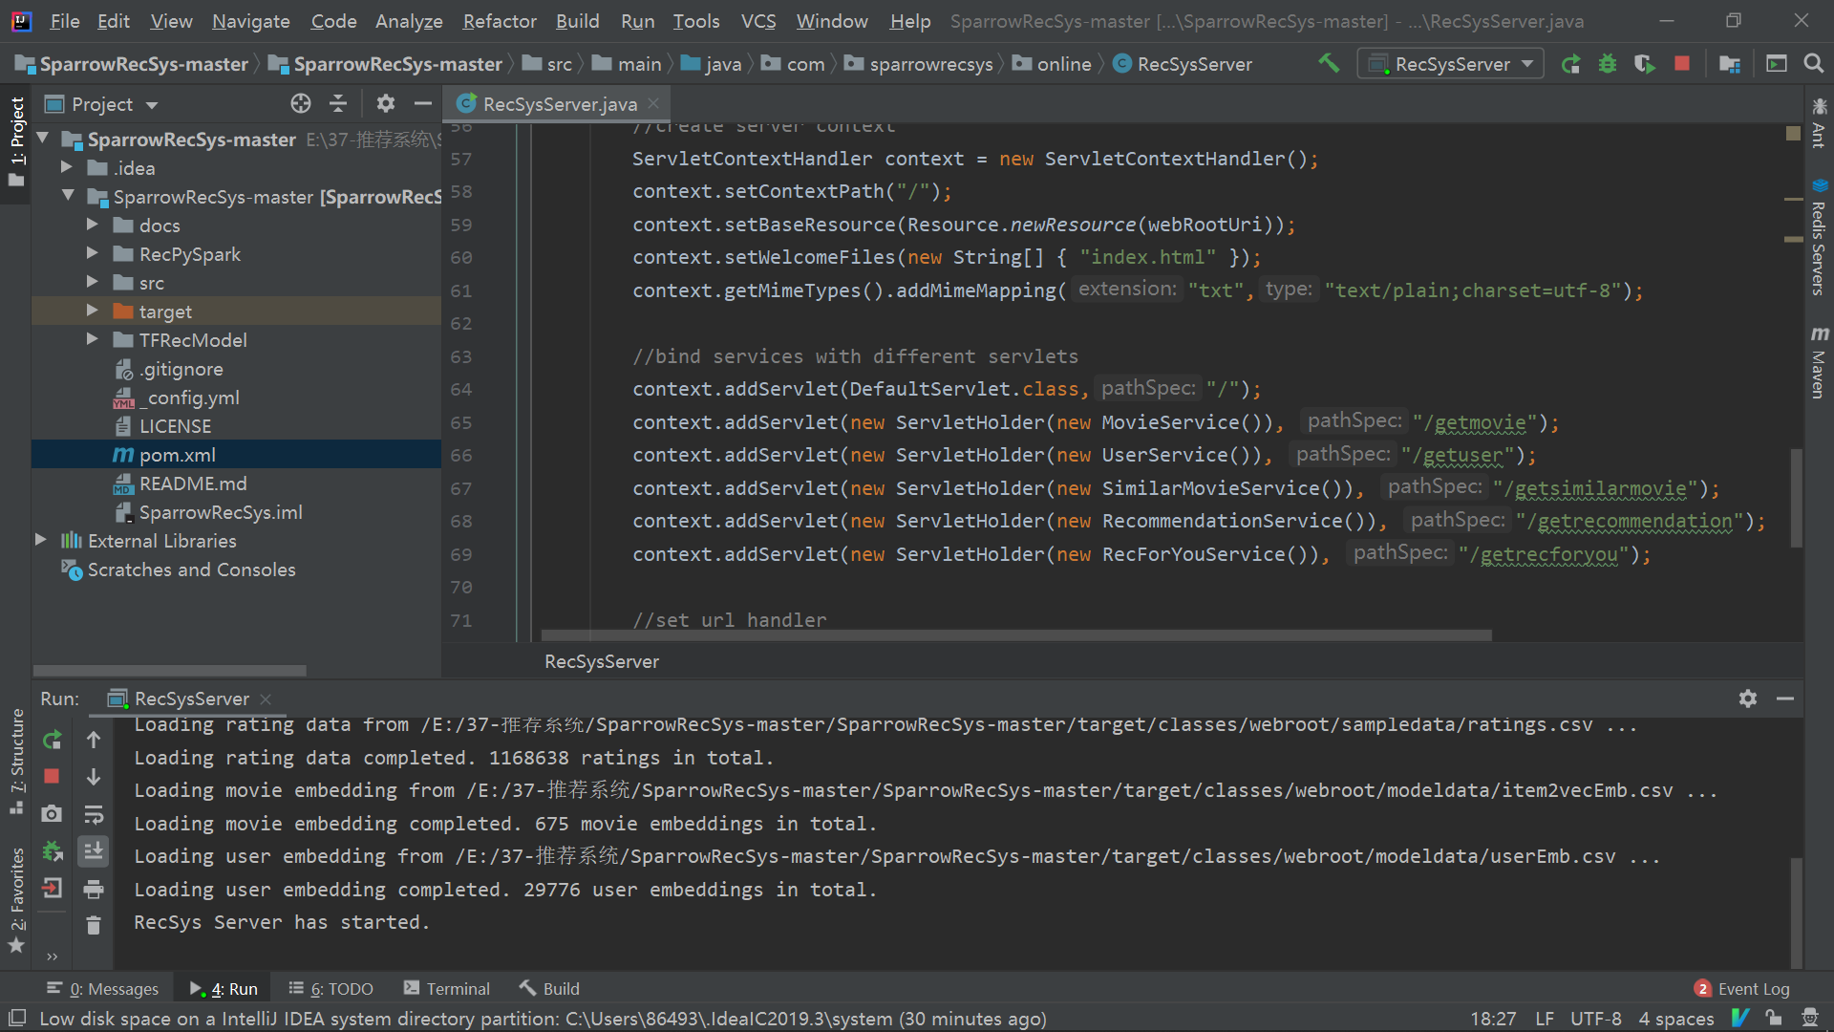Switch to the Terminal tool tab
The image size is (1834, 1032).
point(447,988)
